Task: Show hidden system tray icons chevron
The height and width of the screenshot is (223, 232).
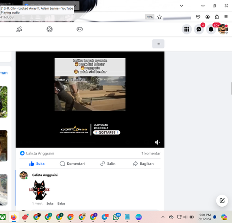Action: 163,217
